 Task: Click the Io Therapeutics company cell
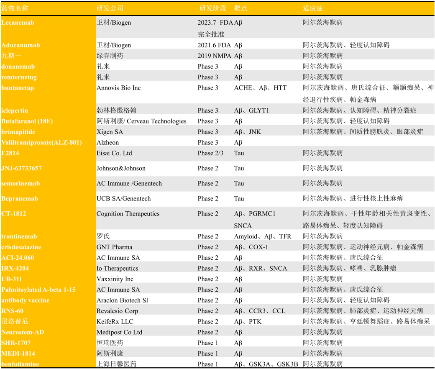118,269
